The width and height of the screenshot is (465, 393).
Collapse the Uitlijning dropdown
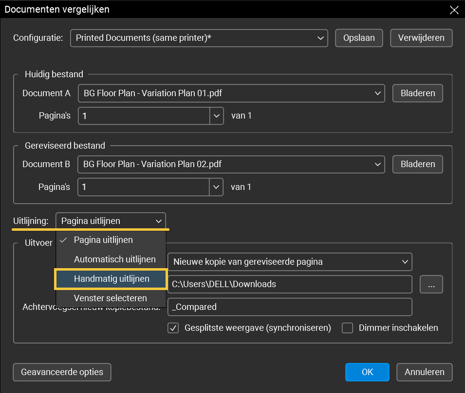[111, 221]
